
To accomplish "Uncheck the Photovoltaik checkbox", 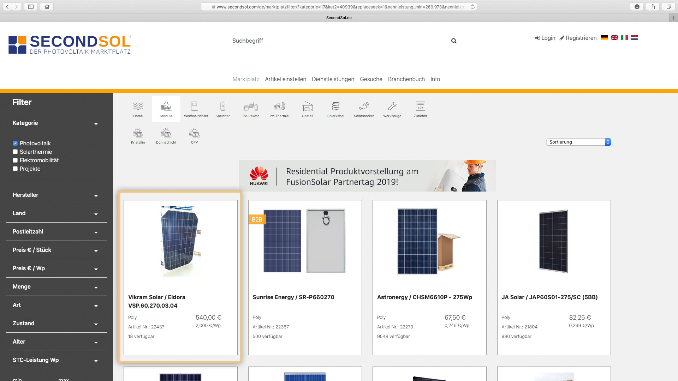I will coord(15,143).
